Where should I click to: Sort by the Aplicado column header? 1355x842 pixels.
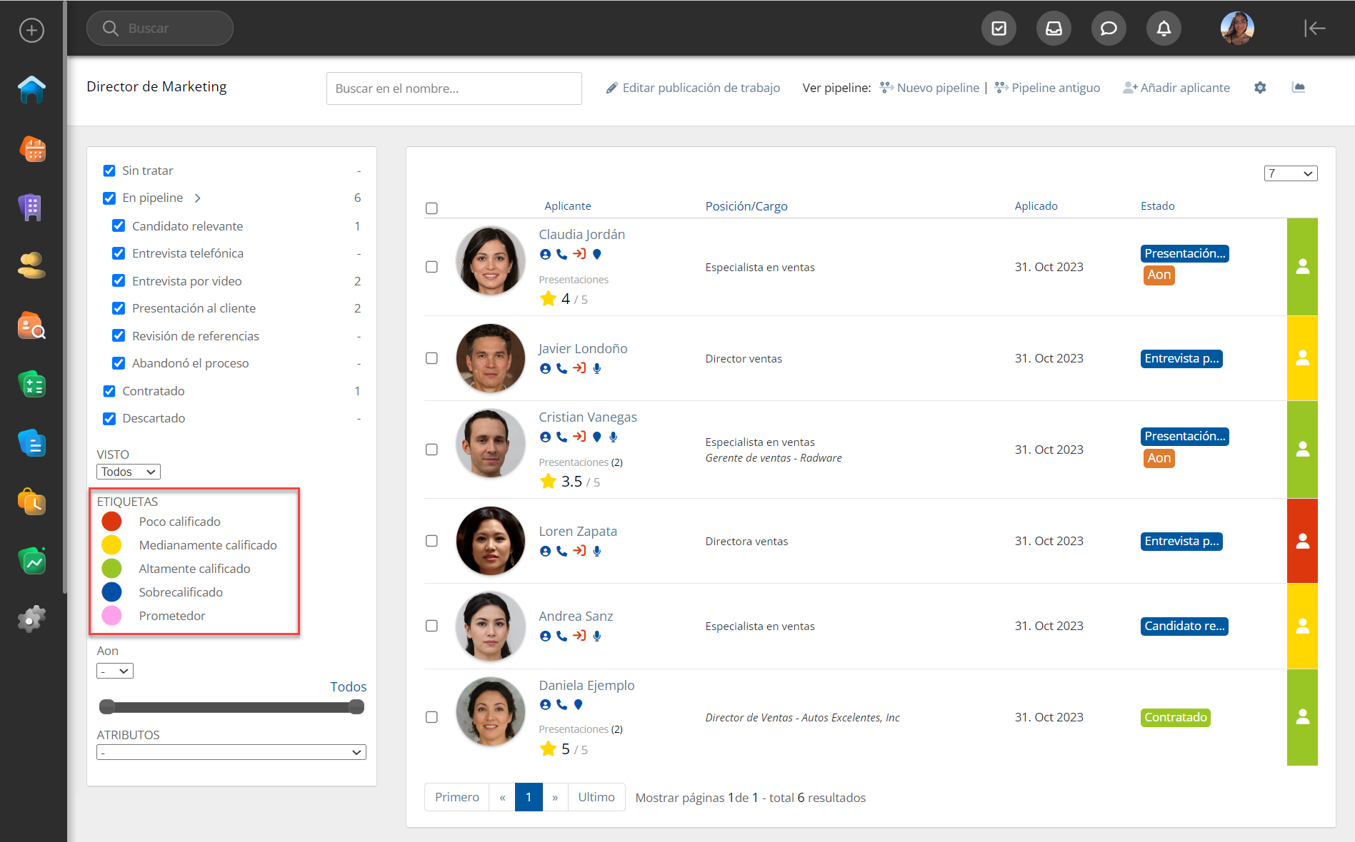click(x=1036, y=206)
